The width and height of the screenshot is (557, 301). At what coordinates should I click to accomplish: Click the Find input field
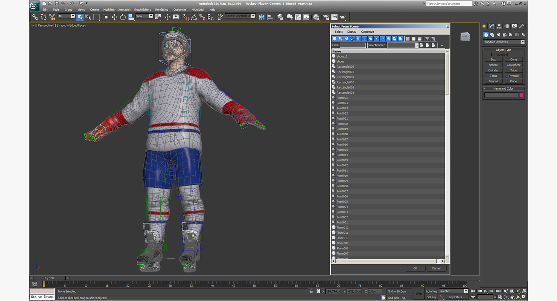tap(353, 45)
